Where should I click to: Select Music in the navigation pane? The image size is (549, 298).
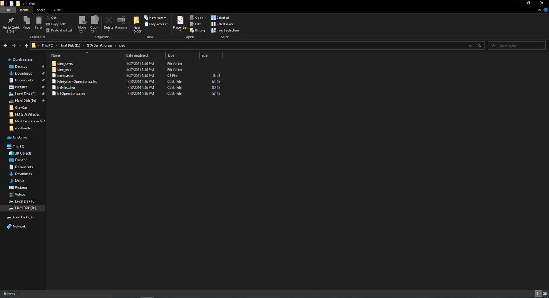coord(20,181)
